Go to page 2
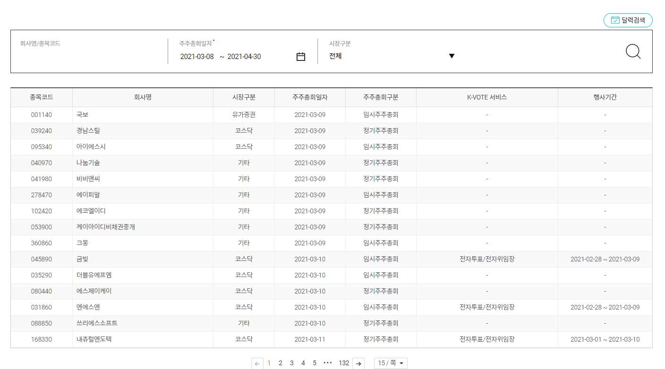The width and height of the screenshot is (665, 369). point(280,363)
